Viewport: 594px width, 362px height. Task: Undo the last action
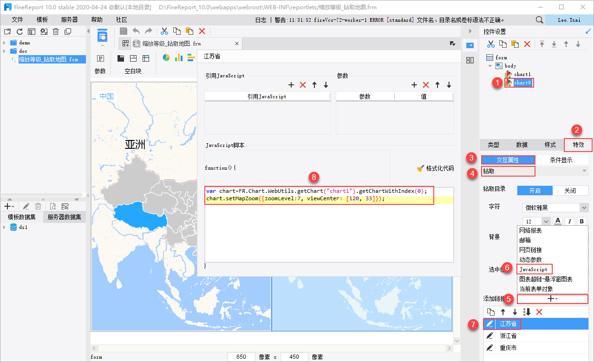click(136, 31)
